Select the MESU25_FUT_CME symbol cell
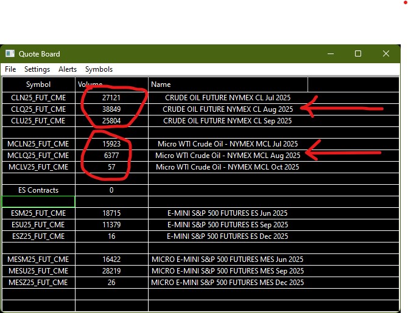408x313 pixels. [x=38, y=271]
